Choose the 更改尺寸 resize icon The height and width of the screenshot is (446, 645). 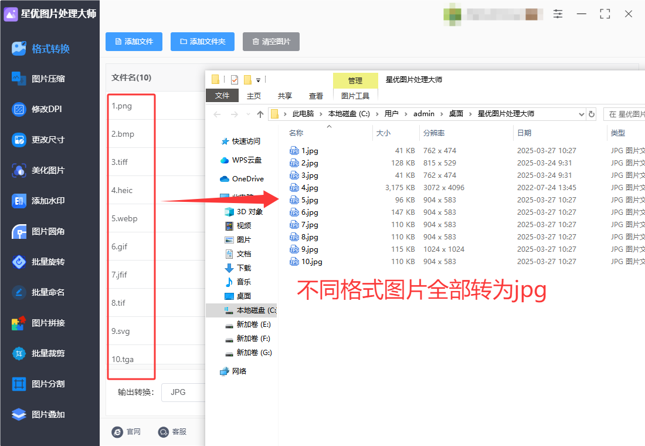(19, 140)
